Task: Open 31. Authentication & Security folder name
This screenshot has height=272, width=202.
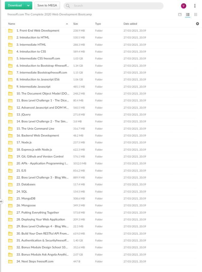Action: tap(43, 241)
